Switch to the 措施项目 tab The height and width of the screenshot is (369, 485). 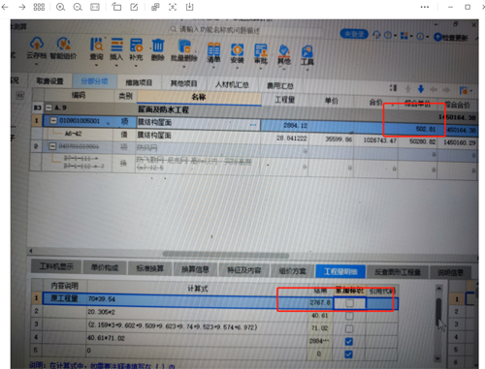139,82
